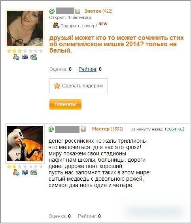The image size is (191, 223).
Task: Click the question author's three-star rating bar
Action: [x=25, y=51]
